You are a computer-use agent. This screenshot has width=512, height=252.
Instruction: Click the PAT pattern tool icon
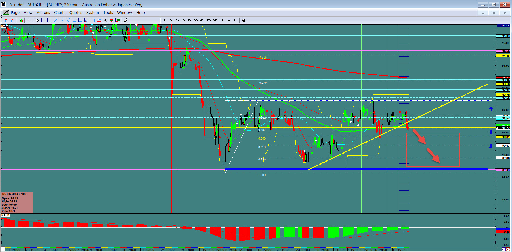111,20
